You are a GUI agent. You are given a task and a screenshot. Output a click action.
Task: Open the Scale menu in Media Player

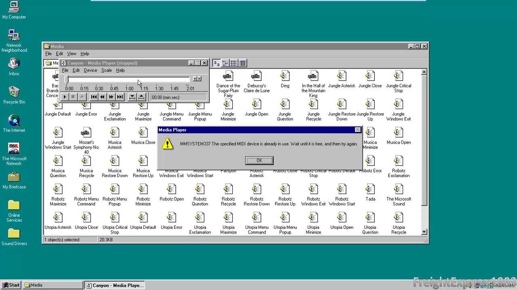point(107,70)
